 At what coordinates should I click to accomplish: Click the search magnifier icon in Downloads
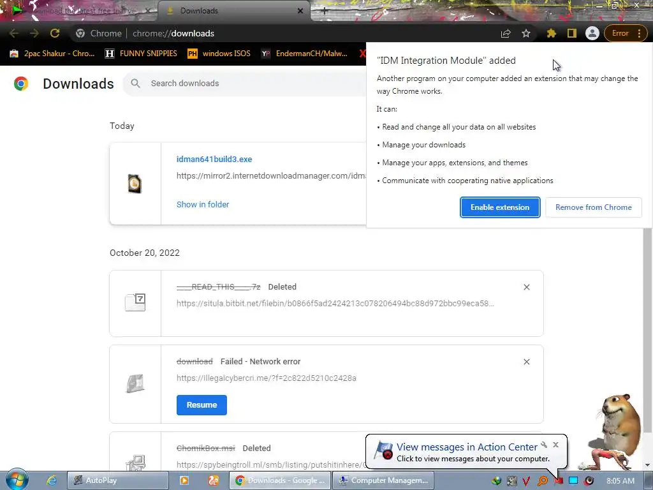click(x=135, y=84)
